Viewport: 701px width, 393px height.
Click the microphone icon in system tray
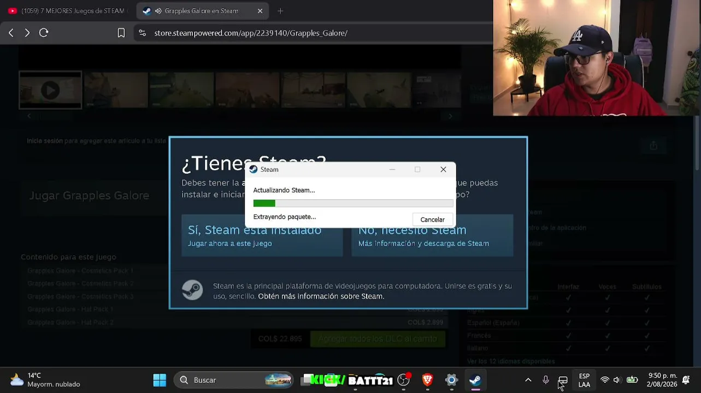pyautogui.click(x=545, y=380)
